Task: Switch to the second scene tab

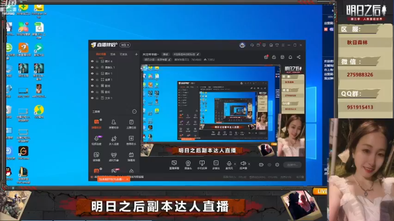Action: (113, 54)
